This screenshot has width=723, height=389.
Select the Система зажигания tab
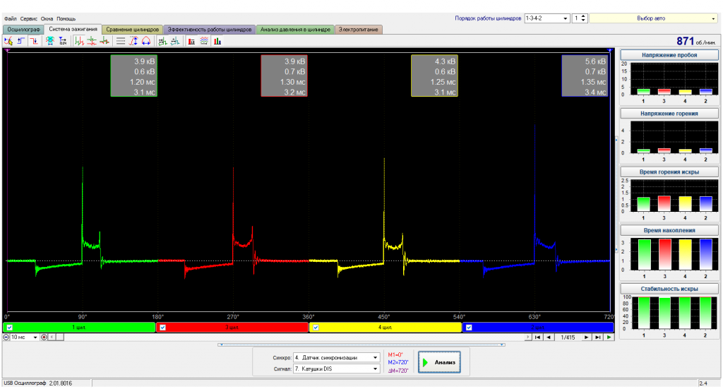coord(73,29)
